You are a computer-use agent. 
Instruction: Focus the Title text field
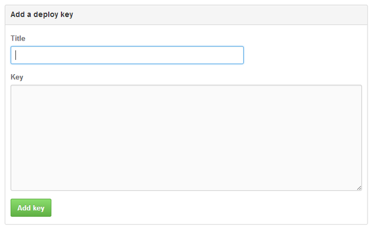pyautogui.click(x=127, y=55)
